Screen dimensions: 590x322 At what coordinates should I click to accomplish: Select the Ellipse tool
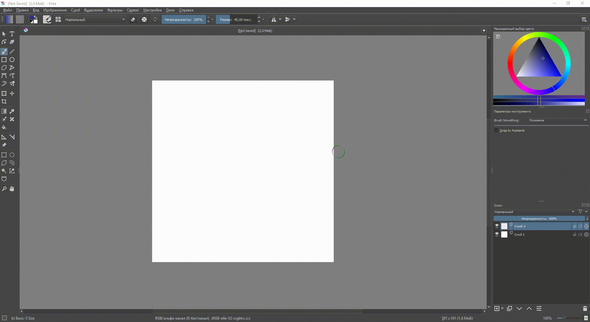coord(12,60)
